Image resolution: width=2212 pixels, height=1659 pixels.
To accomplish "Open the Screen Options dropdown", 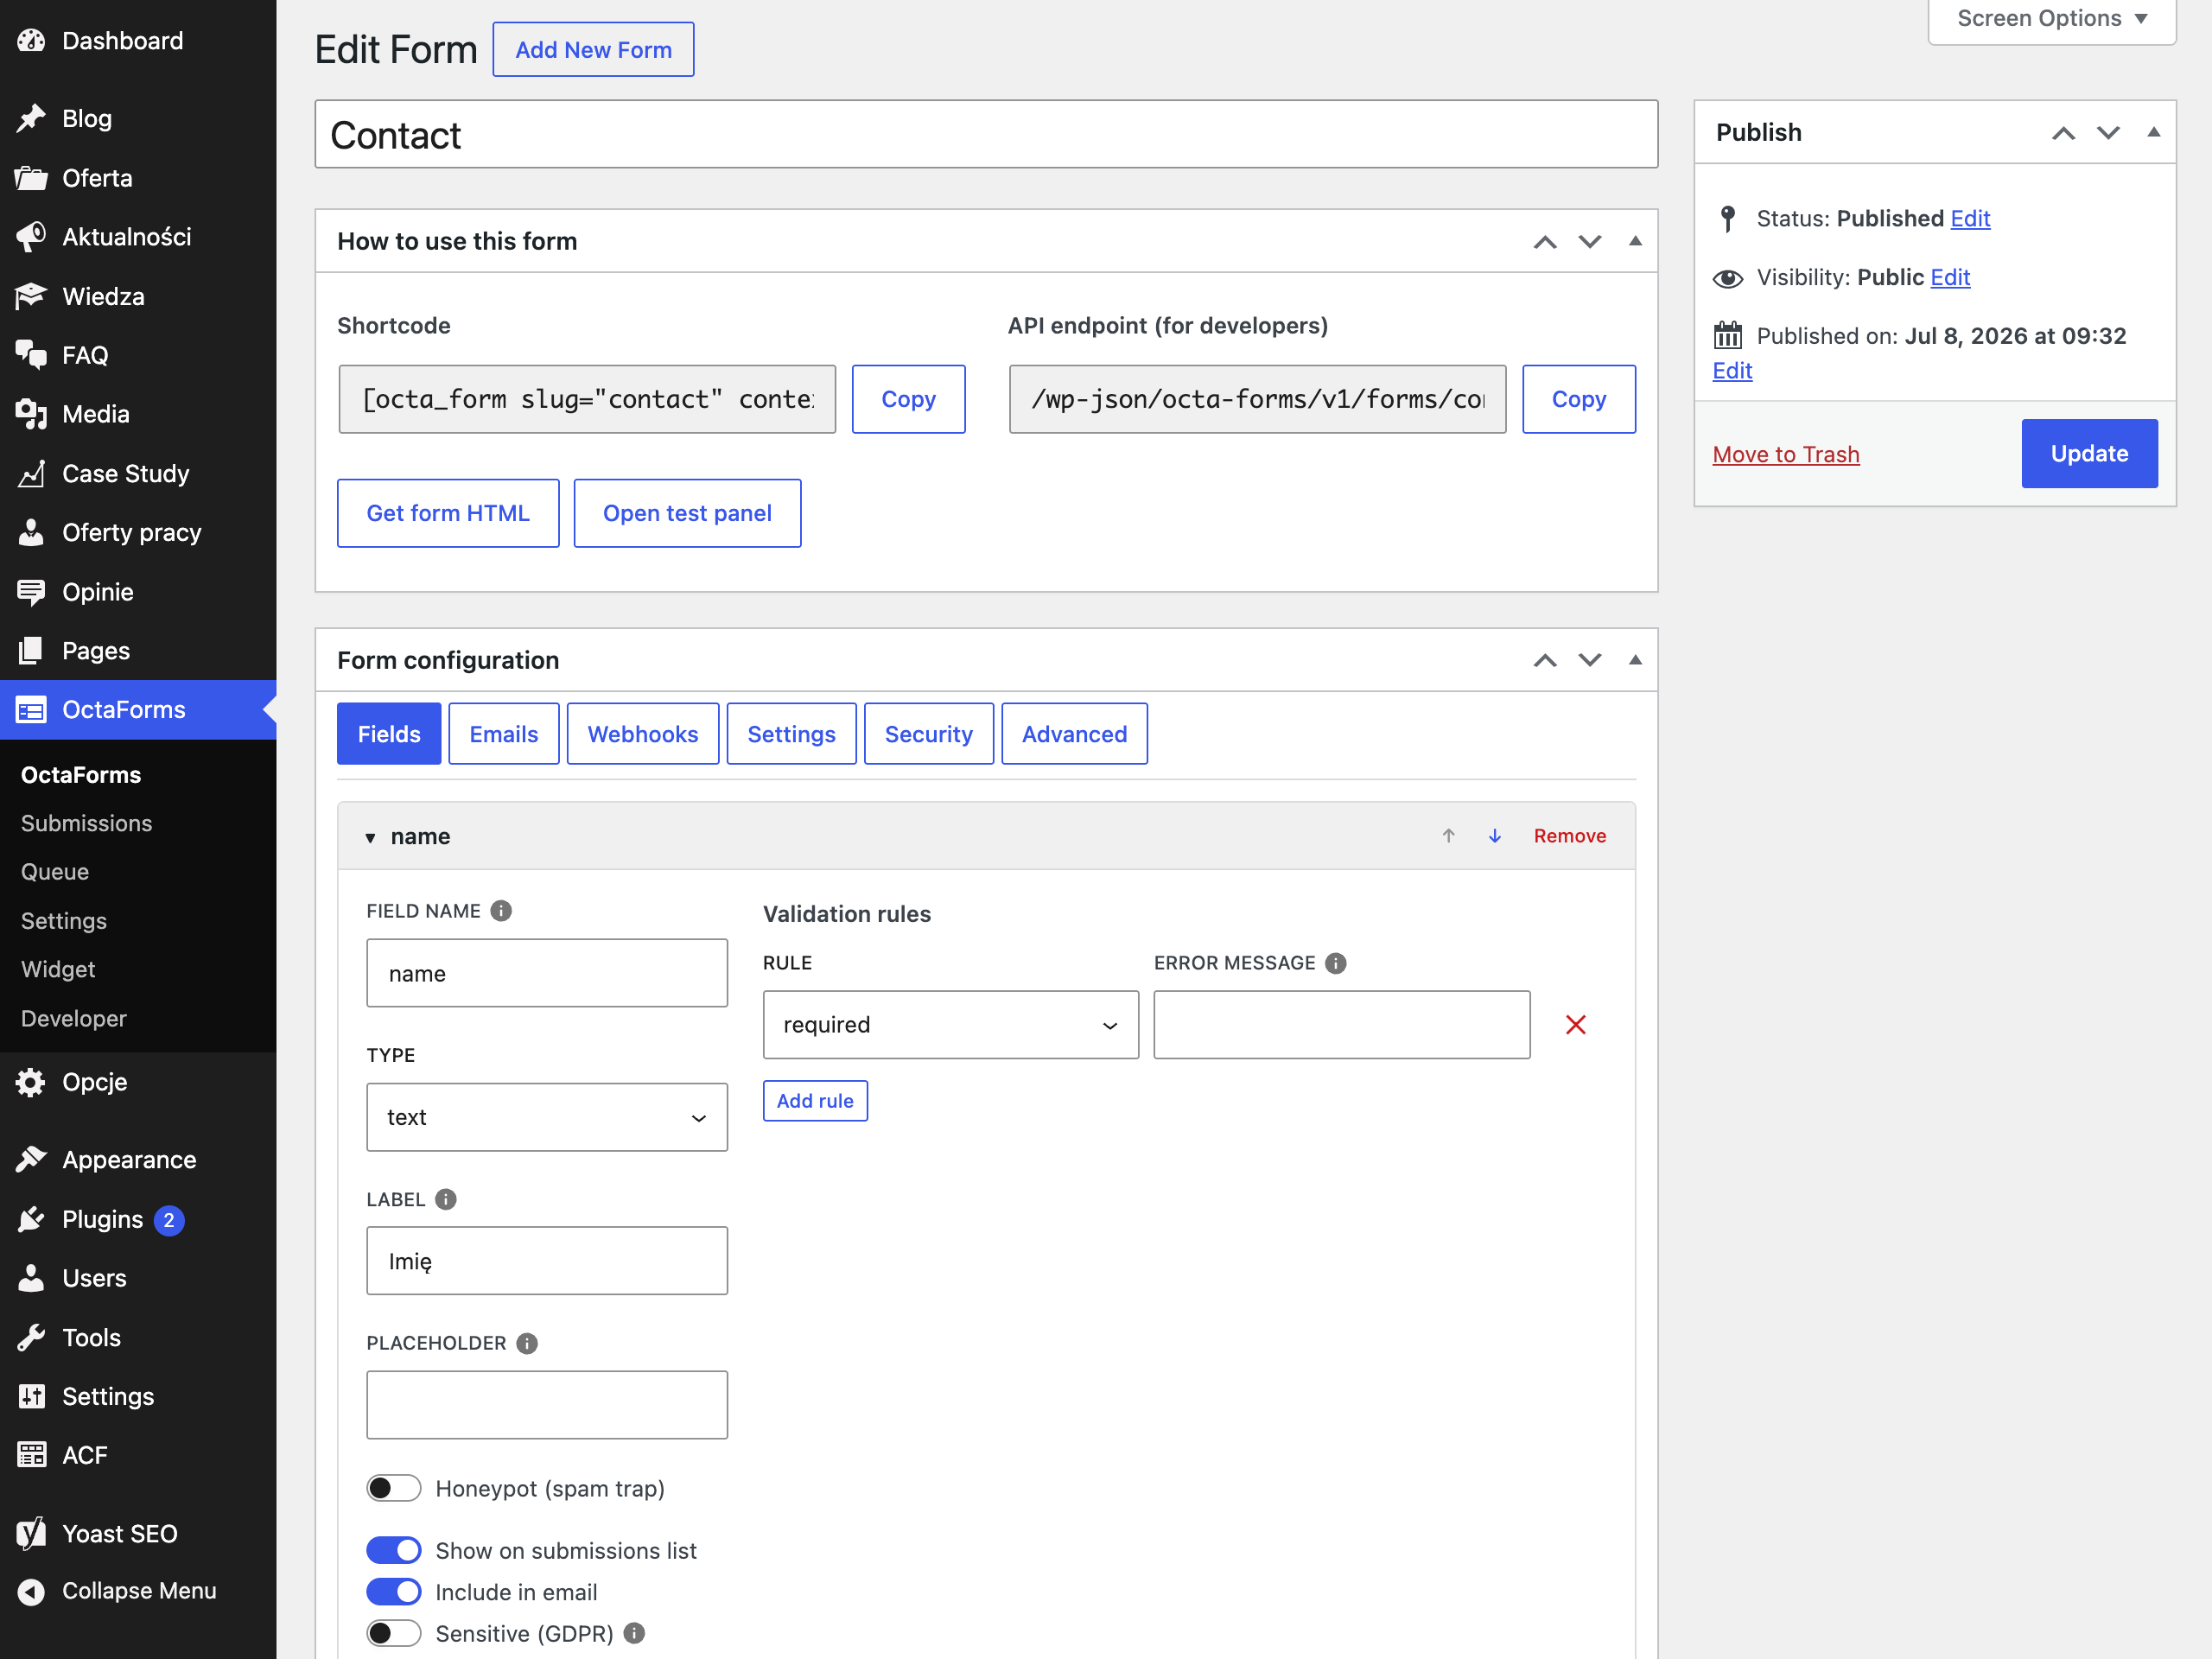I will click(x=2052, y=19).
